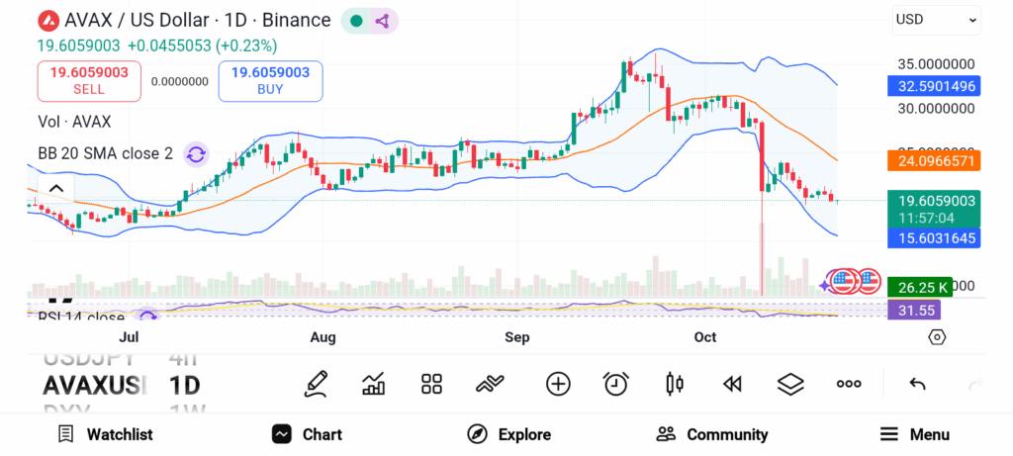This screenshot has height=456, width=1013.
Task: Go to the Explore tab
Action: [x=508, y=434]
